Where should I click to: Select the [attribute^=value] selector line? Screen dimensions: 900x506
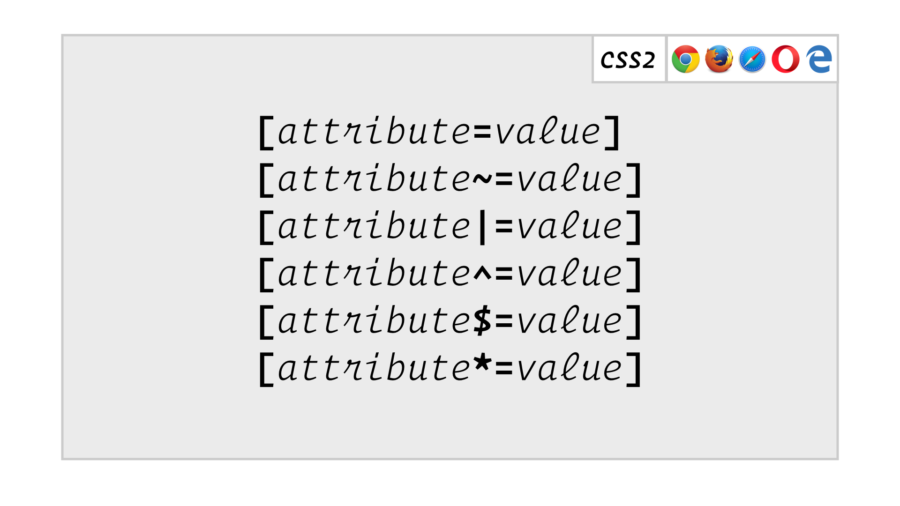(x=450, y=275)
